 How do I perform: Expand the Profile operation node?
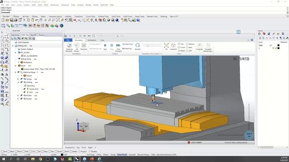[18, 95]
